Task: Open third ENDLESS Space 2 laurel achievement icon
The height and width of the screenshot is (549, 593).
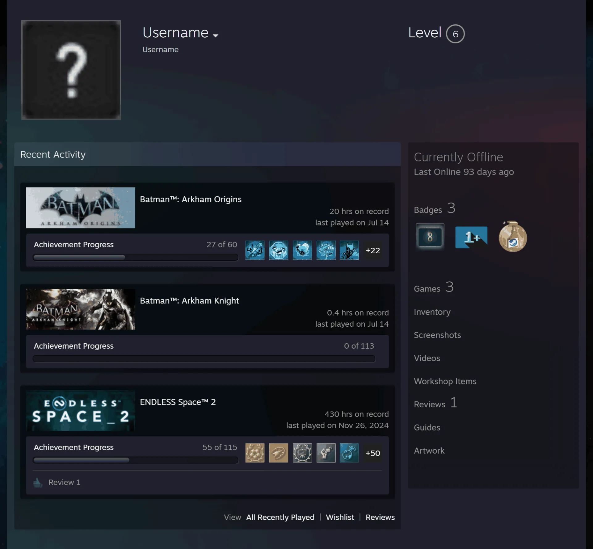Action: (302, 453)
